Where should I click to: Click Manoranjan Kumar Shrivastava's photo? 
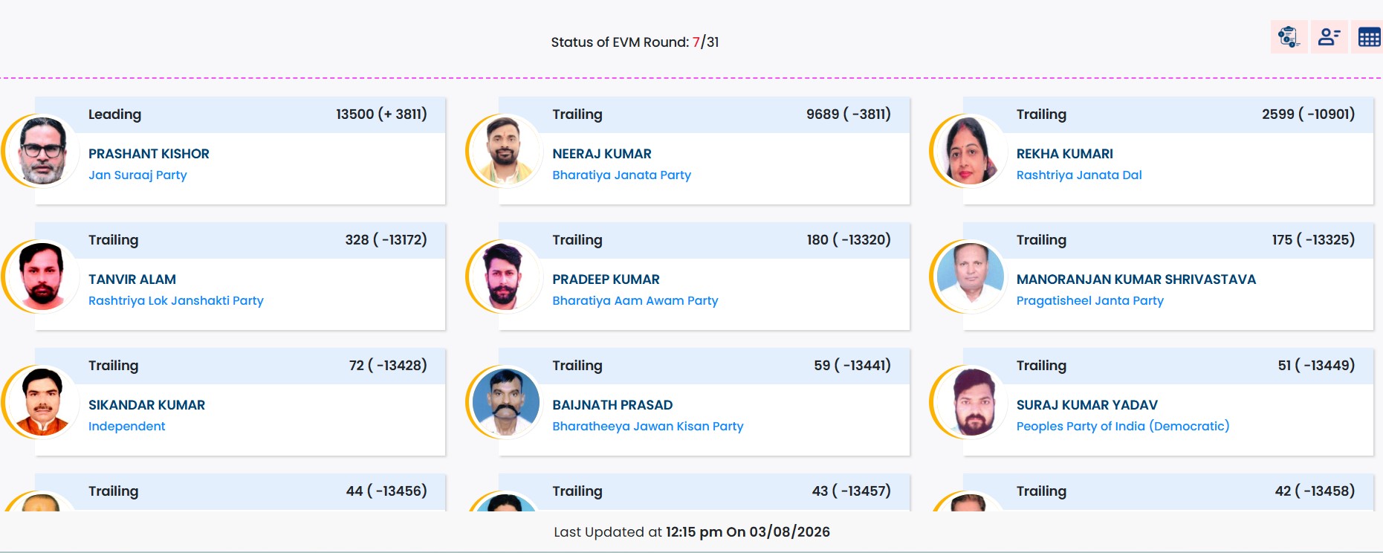point(970,276)
